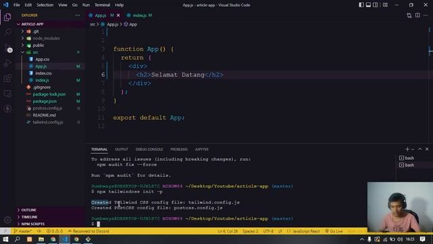Select the App.js editor tab
The height and width of the screenshot is (244, 433).
pos(101,16)
